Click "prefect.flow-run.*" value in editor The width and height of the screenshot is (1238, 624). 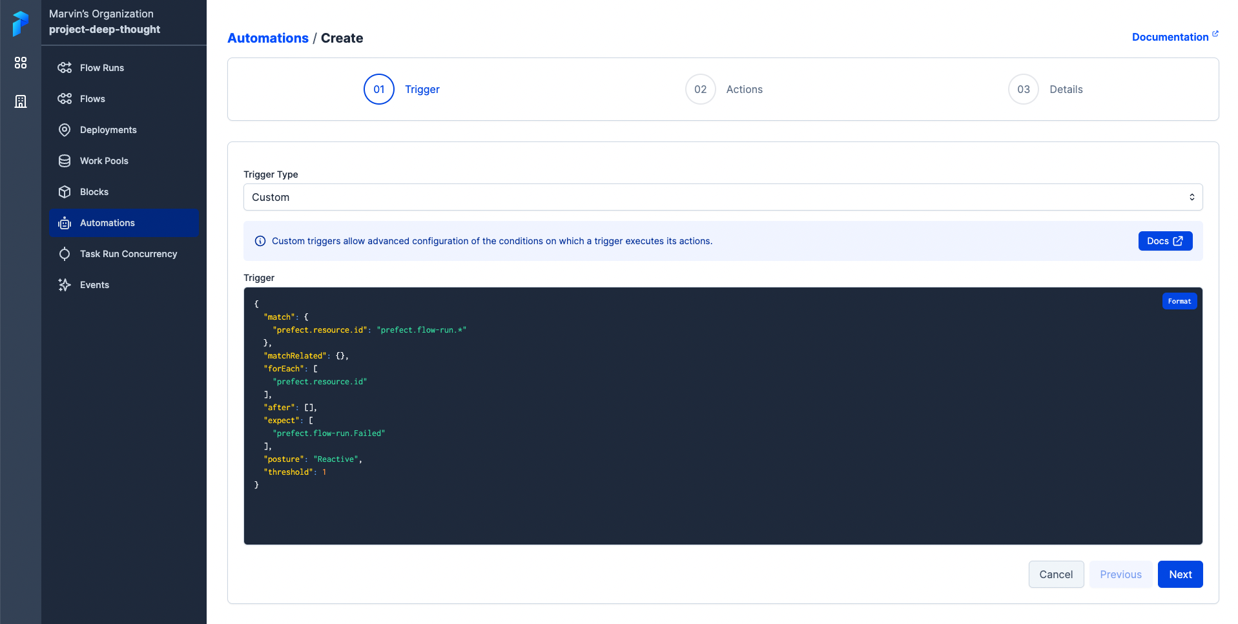tap(421, 330)
